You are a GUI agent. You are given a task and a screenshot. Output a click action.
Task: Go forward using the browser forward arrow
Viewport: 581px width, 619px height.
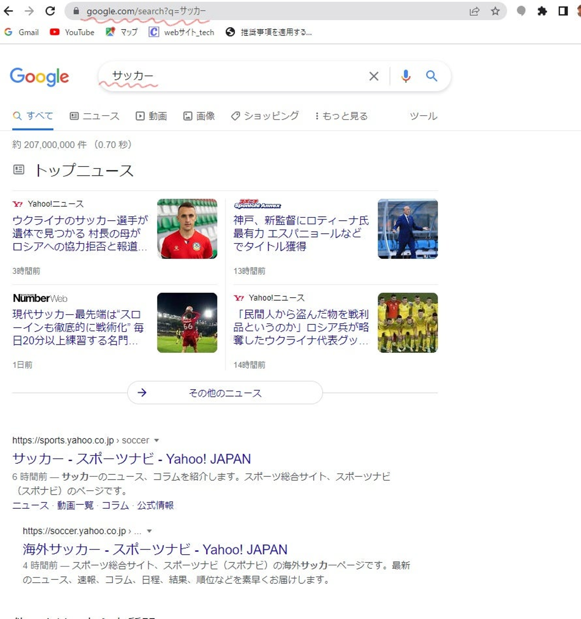coord(29,11)
